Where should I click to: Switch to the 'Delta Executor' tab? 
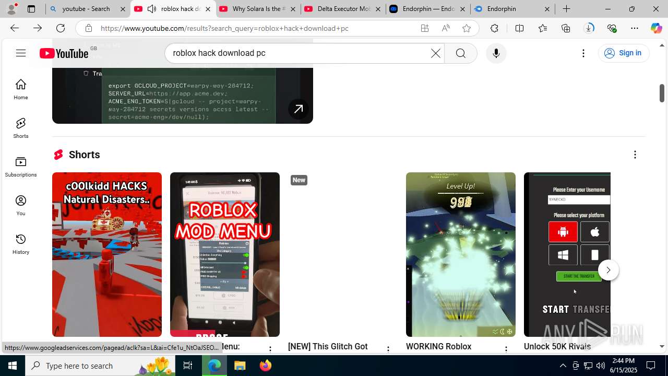343,9
